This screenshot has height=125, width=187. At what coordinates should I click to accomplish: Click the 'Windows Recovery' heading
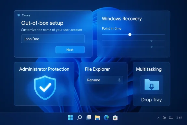[x=122, y=19]
